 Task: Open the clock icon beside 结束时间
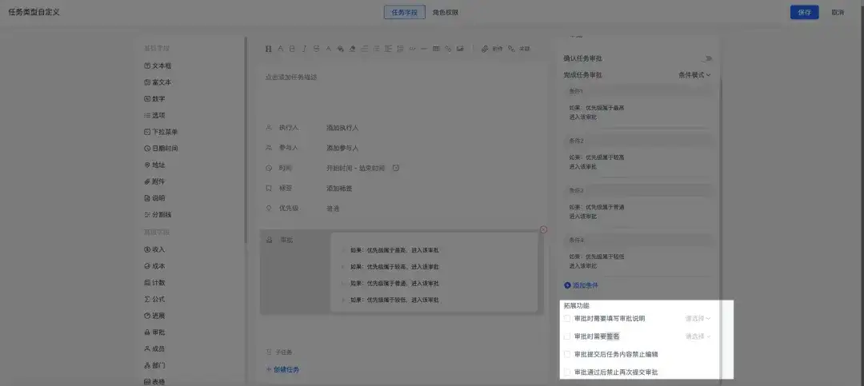[x=396, y=168]
